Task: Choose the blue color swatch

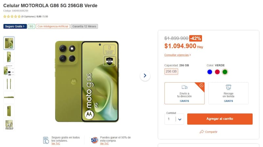Action: point(210,72)
